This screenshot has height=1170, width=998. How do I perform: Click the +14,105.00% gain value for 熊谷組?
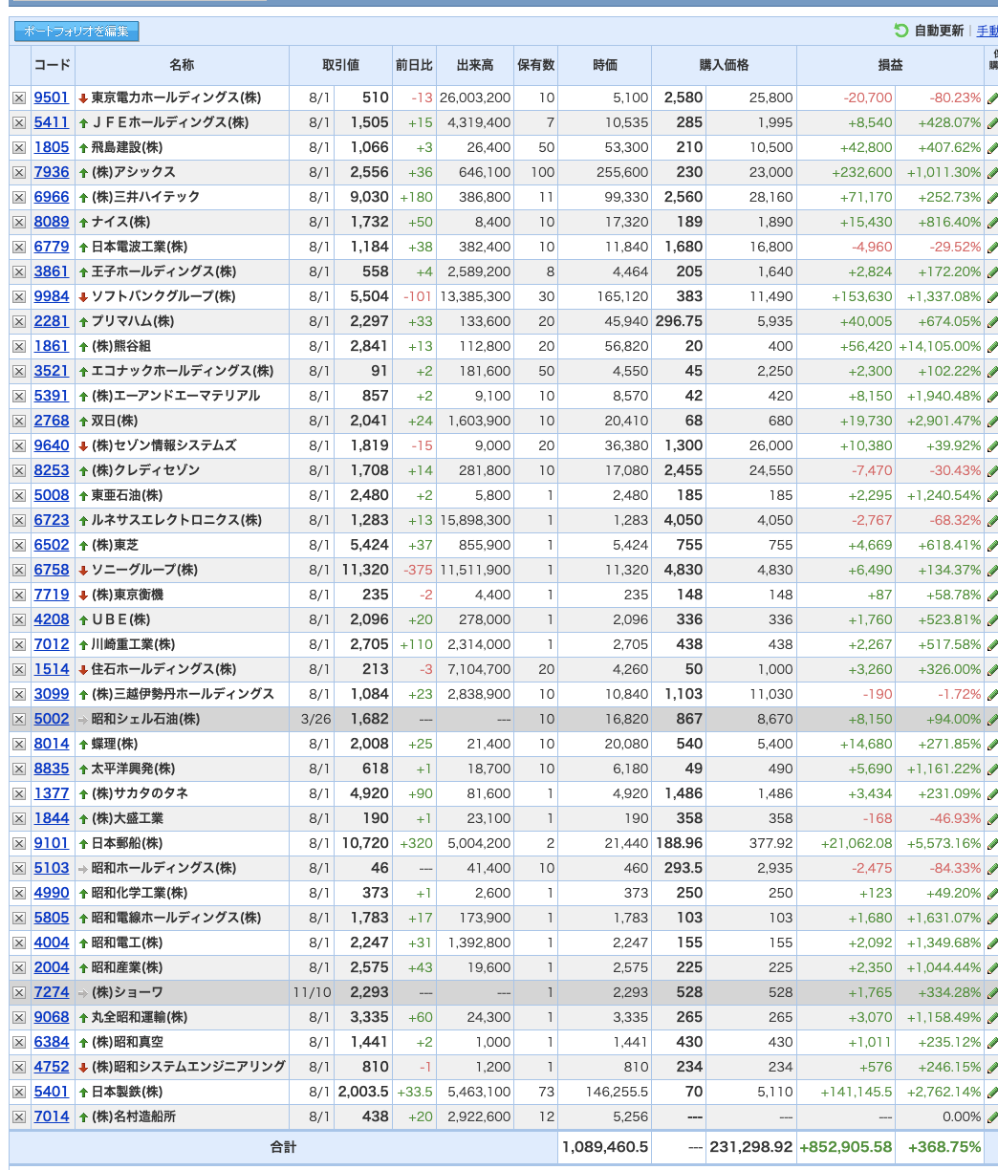click(940, 346)
